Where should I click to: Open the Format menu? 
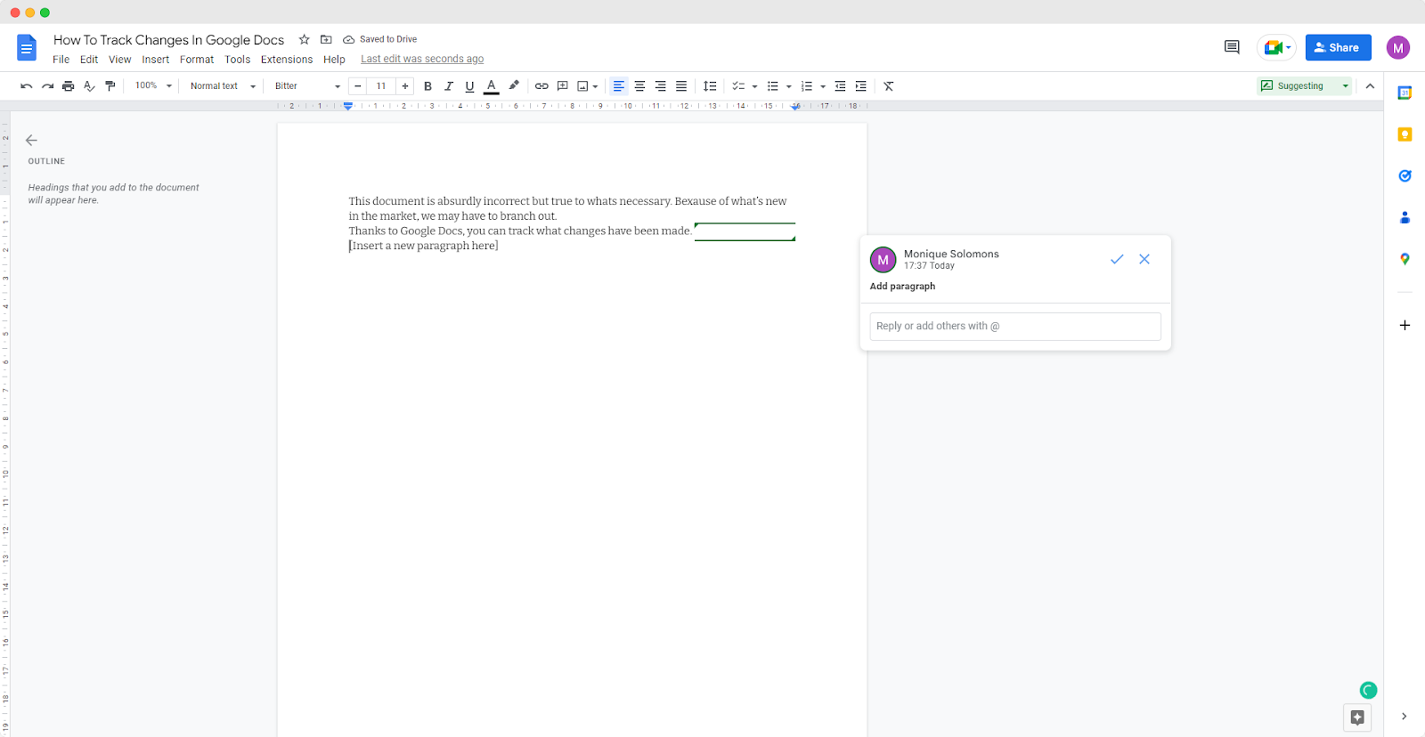[197, 60]
